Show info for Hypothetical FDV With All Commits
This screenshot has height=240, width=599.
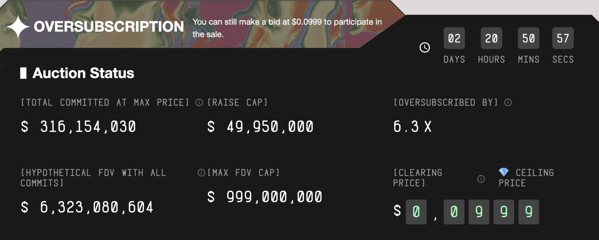tap(201, 173)
